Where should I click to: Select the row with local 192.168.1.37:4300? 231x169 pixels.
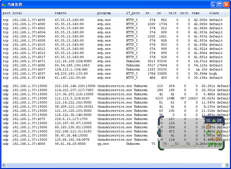point(113,24)
